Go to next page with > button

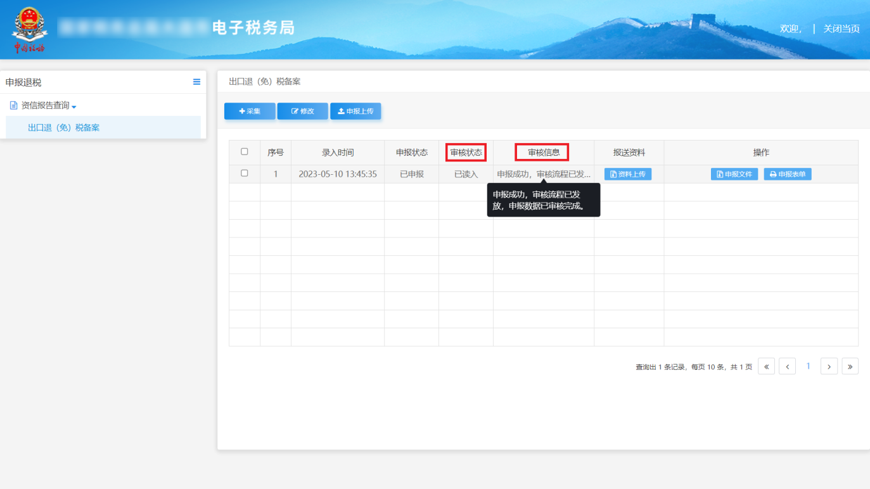pos(829,366)
